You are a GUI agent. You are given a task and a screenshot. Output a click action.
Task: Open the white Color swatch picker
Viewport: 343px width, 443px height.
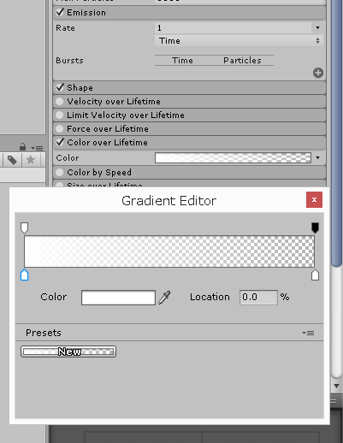click(118, 298)
